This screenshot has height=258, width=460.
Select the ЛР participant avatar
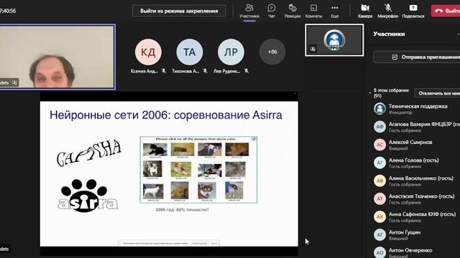pyautogui.click(x=231, y=52)
